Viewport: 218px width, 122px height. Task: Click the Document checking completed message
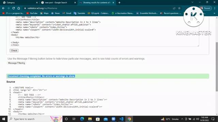(41, 76)
